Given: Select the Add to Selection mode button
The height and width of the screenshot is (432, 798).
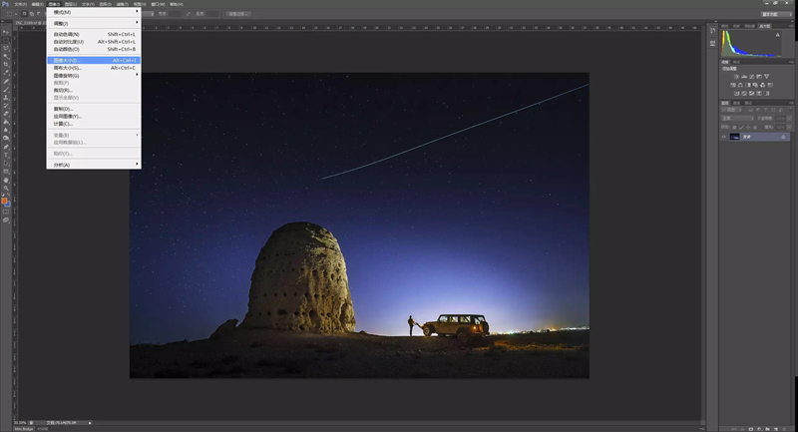Looking at the screenshot, I should tap(32, 14).
